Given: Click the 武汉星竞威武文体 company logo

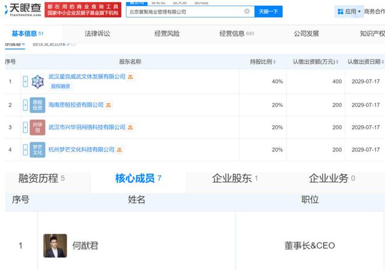Looking at the screenshot, I should click(37, 81).
